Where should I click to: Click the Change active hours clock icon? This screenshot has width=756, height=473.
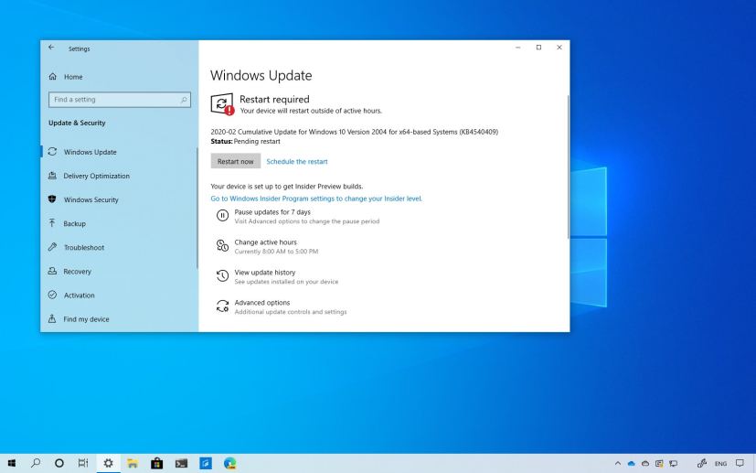222,246
